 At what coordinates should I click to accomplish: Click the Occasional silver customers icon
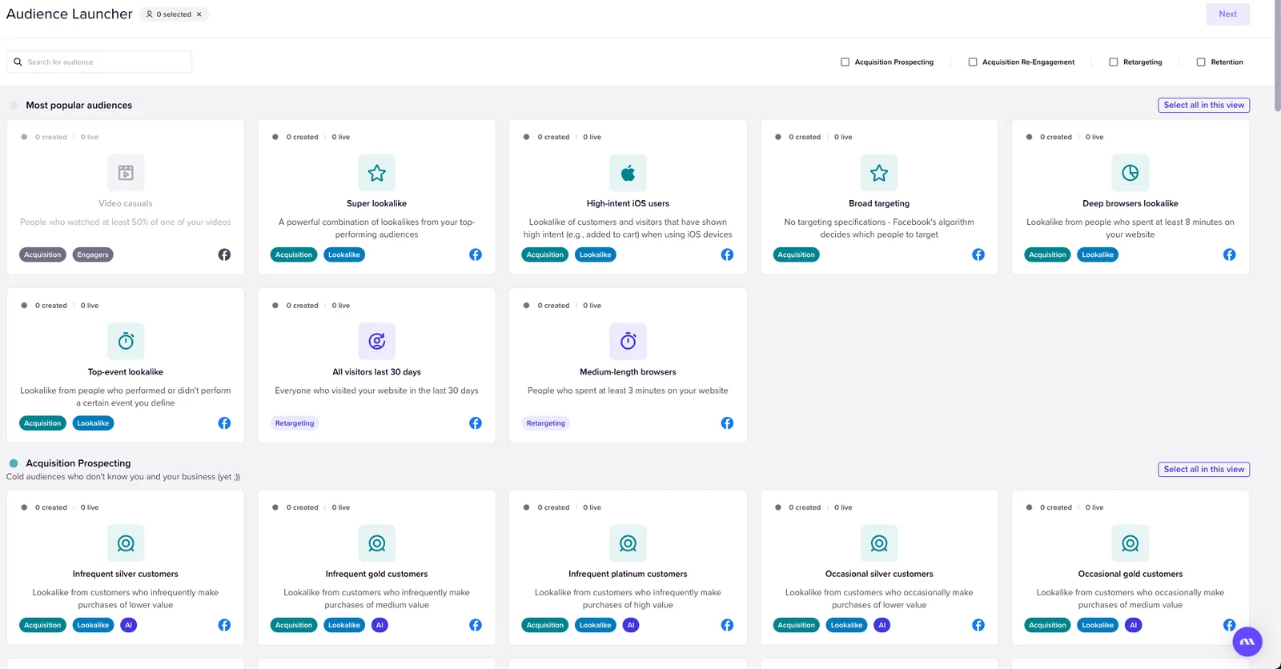pos(879,543)
